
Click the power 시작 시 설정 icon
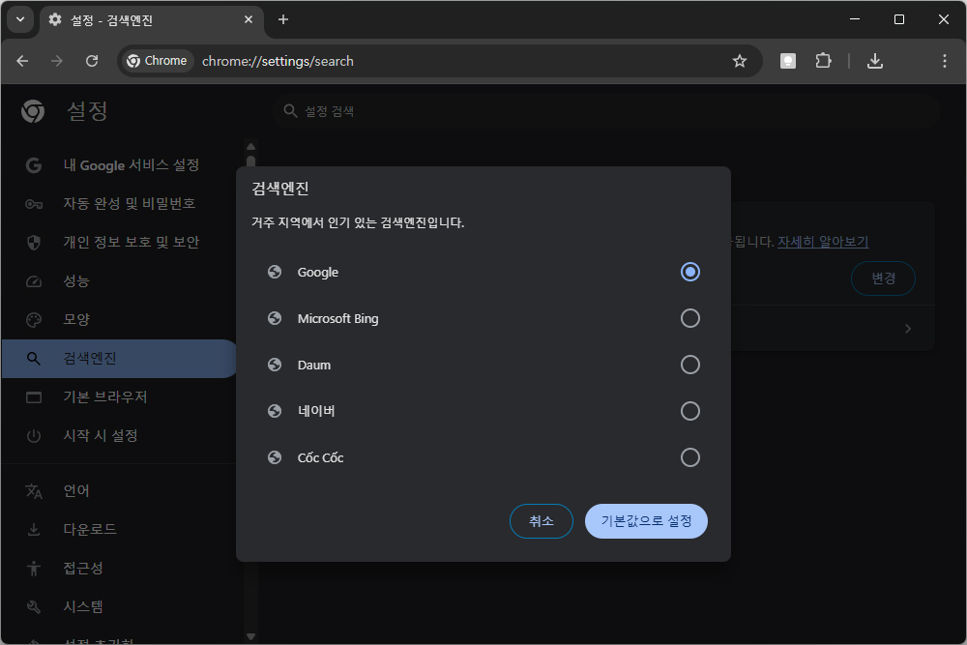(x=34, y=436)
